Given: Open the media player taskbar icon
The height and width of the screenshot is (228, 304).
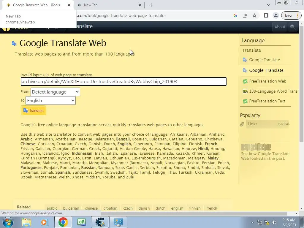Looking at the screenshot, I should [44, 222].
